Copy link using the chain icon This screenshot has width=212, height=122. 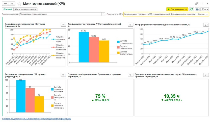tap(197, 4)
